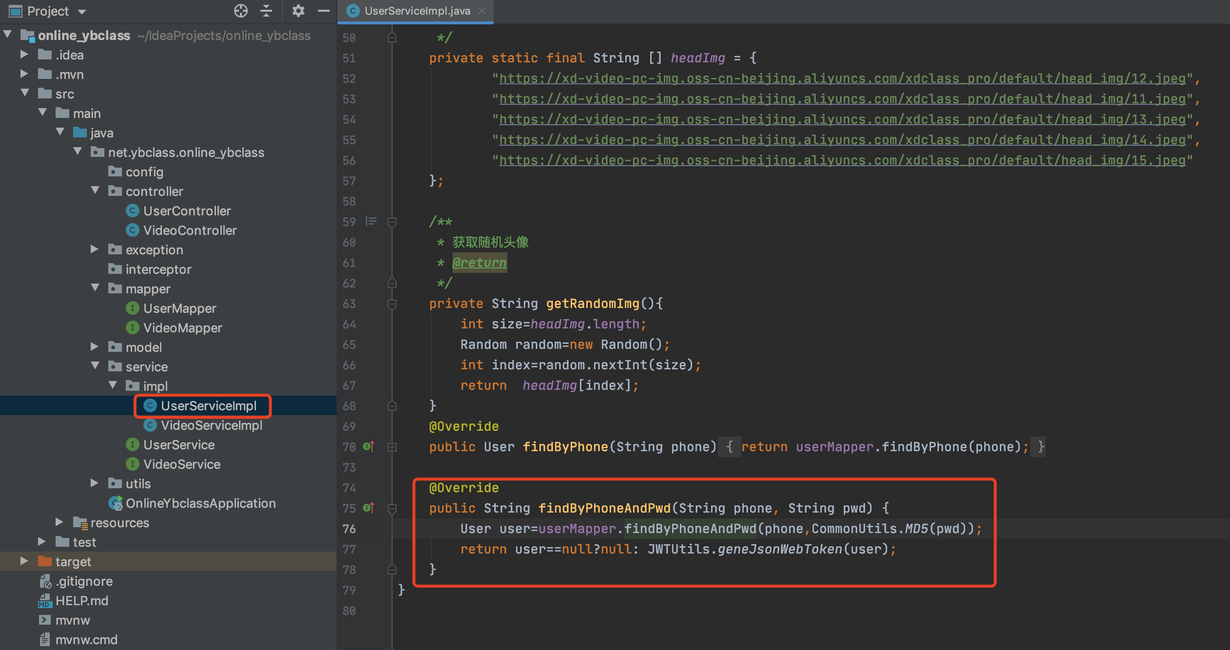Place cursor on geneJsonWebToken method call
1230x650 pixels.
(780, 549)
